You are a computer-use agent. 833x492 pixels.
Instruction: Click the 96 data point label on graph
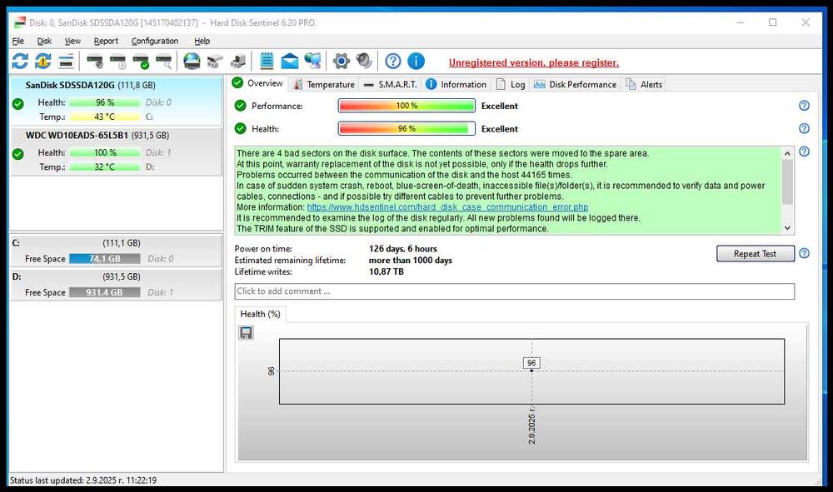(531, 363)
